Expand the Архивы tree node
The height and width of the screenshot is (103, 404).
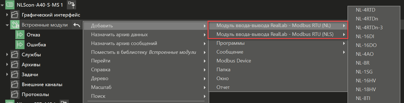point(7,65)
